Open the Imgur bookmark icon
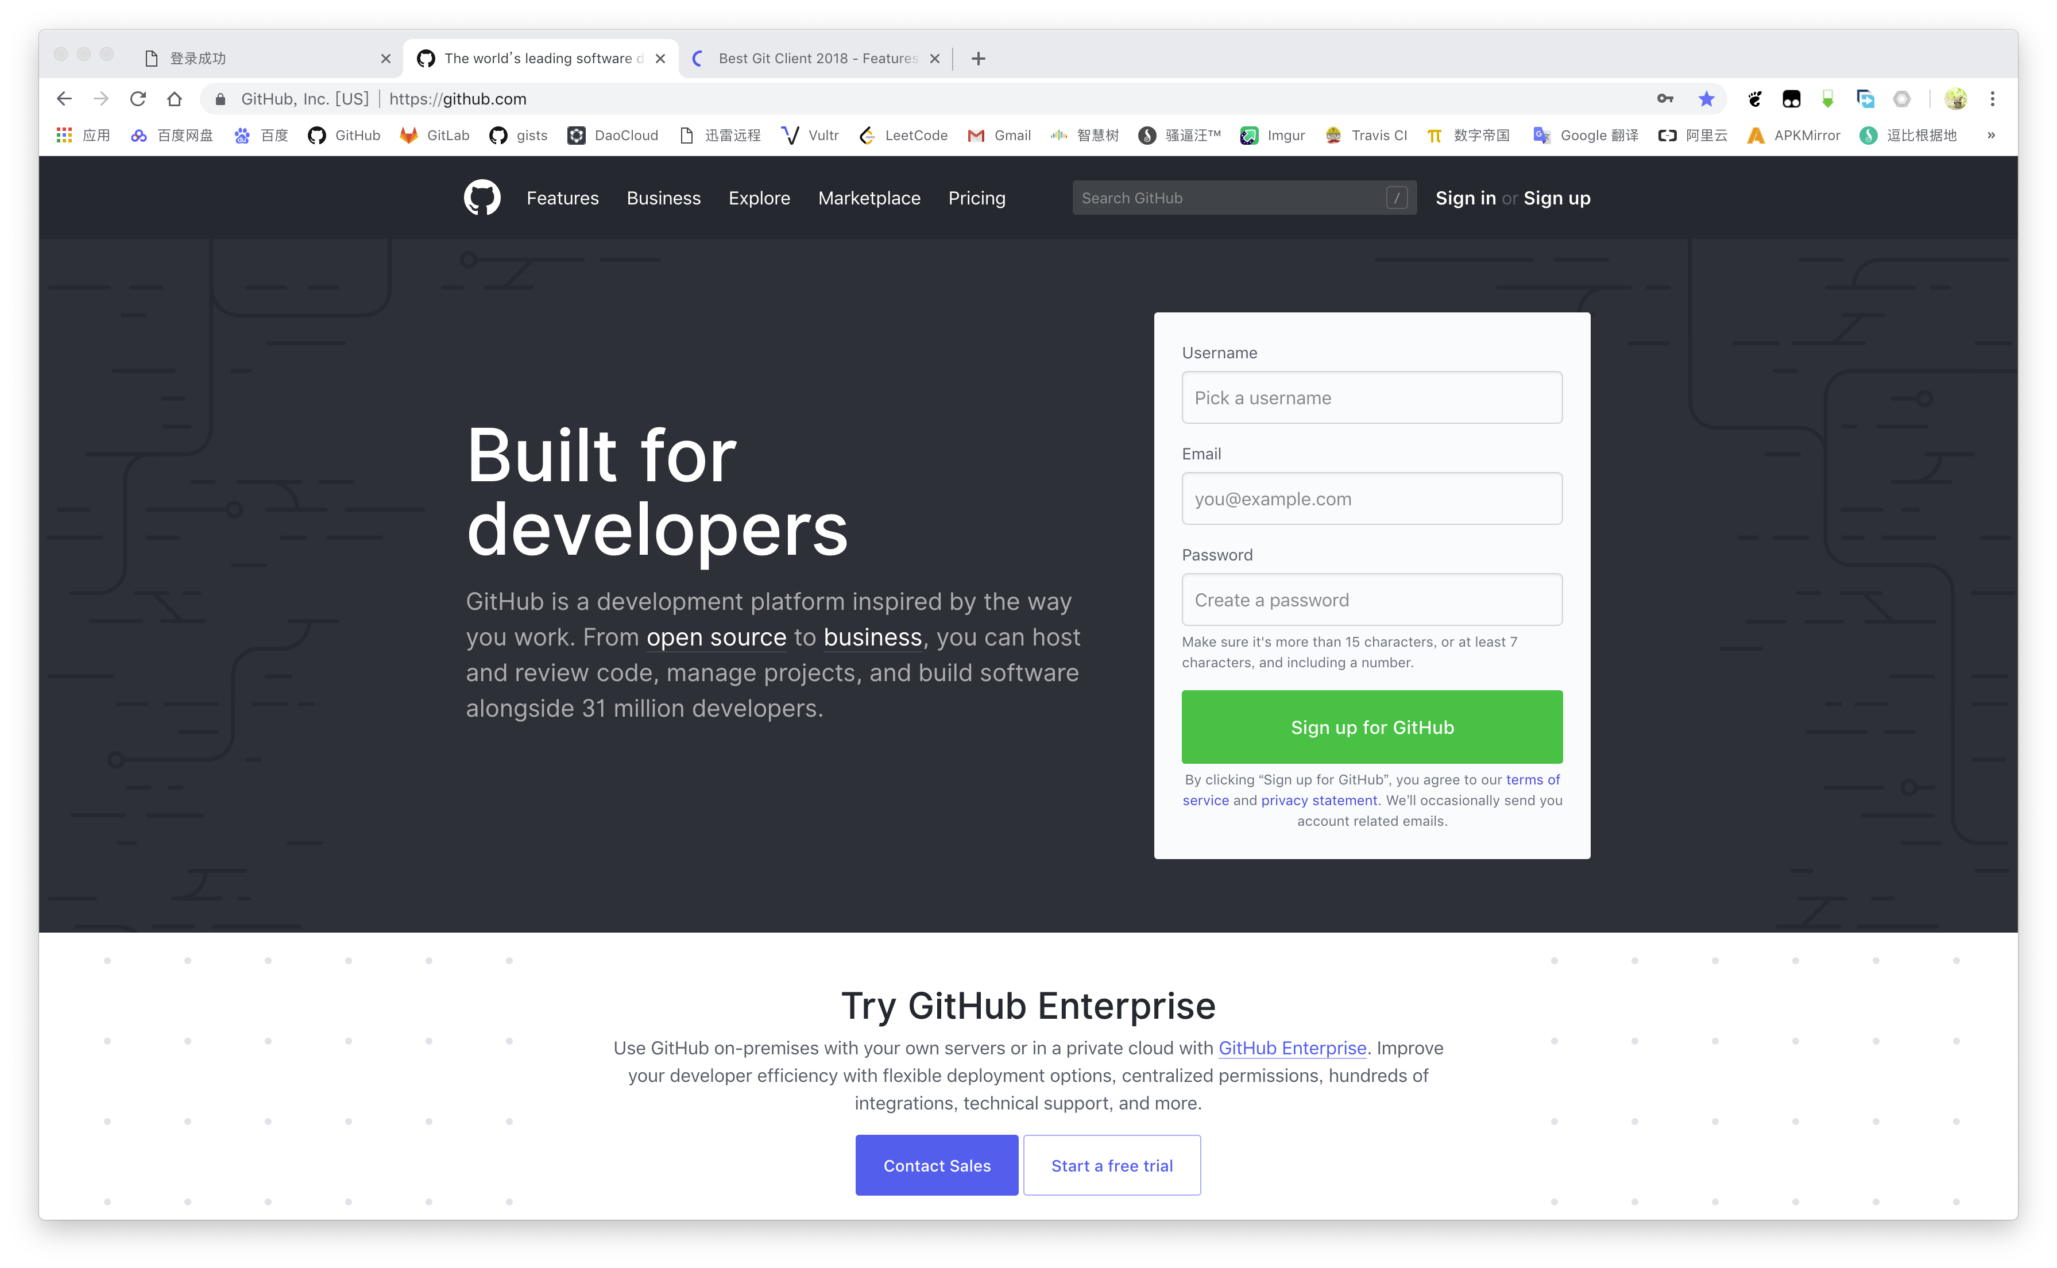 pyautogui.click(x=1247, y=134)
